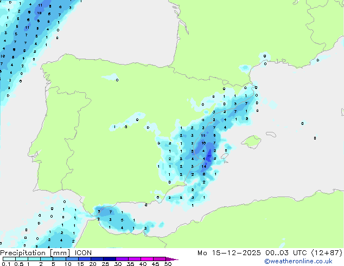Click the "25" legend scale label
Image resolution: width=344 pixels, height=266 pixels.
point(105,264)
